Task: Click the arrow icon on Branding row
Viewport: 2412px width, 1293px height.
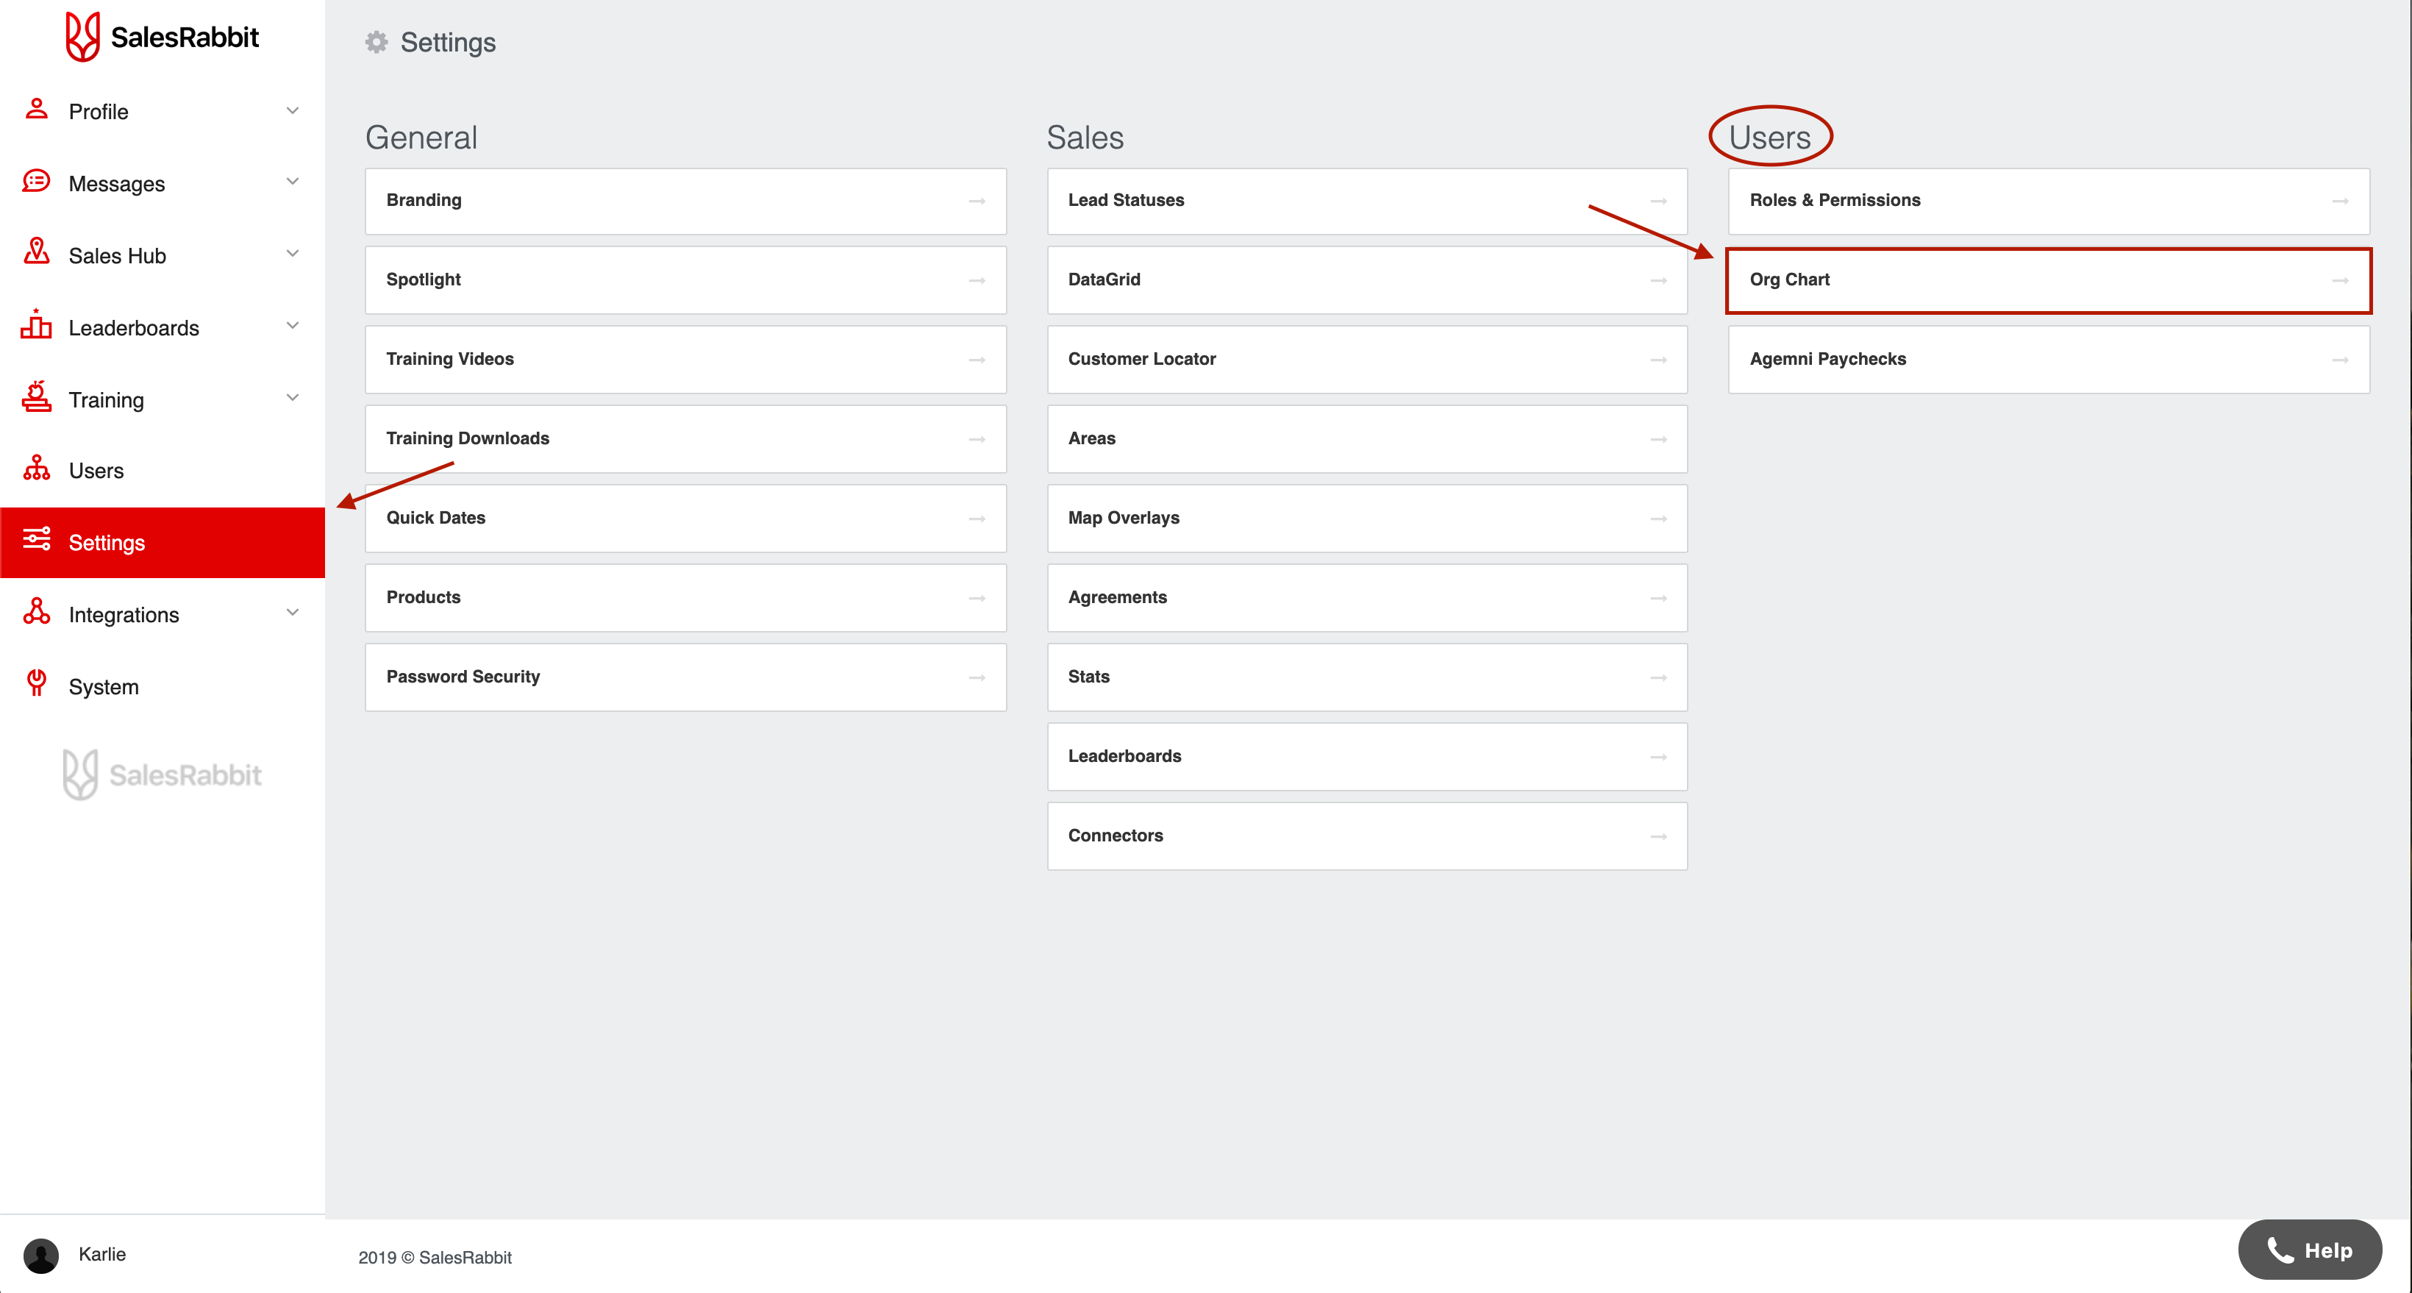Action: pyautogui.click(x=977, y=202)
